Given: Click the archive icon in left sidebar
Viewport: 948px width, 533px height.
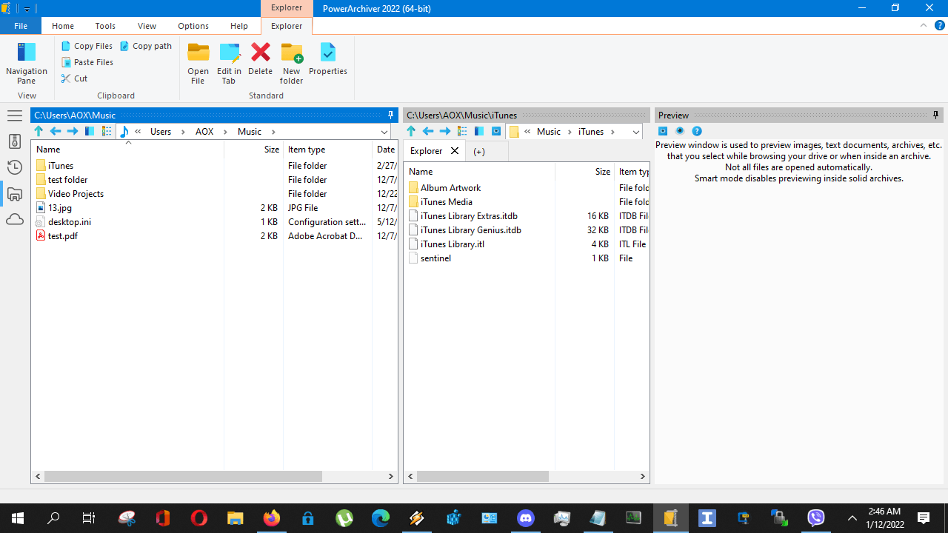Looking at the screenshot, I should click(14, 141).
